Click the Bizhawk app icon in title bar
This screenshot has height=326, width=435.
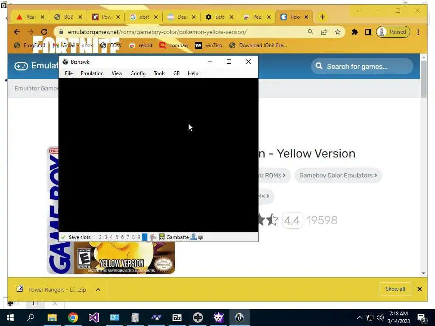(x=65, y=62)
